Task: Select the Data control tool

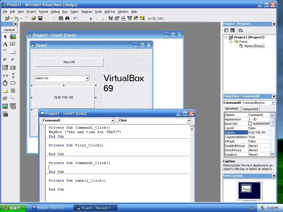Action: coord(13,106)
